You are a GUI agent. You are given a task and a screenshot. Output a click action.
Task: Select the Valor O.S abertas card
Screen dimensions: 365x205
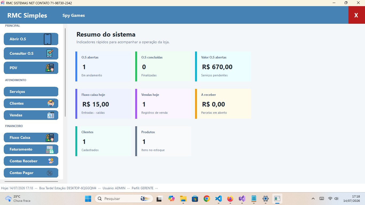click(x=223, y=66)
